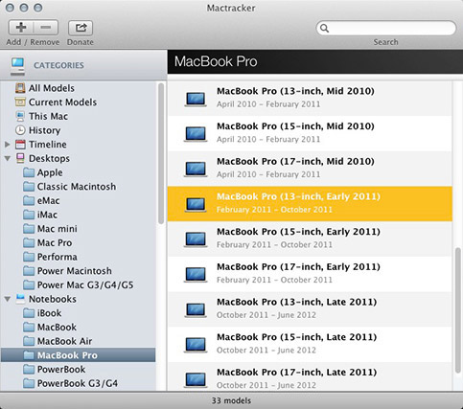Click inside the Search field

tap(385, 28)
